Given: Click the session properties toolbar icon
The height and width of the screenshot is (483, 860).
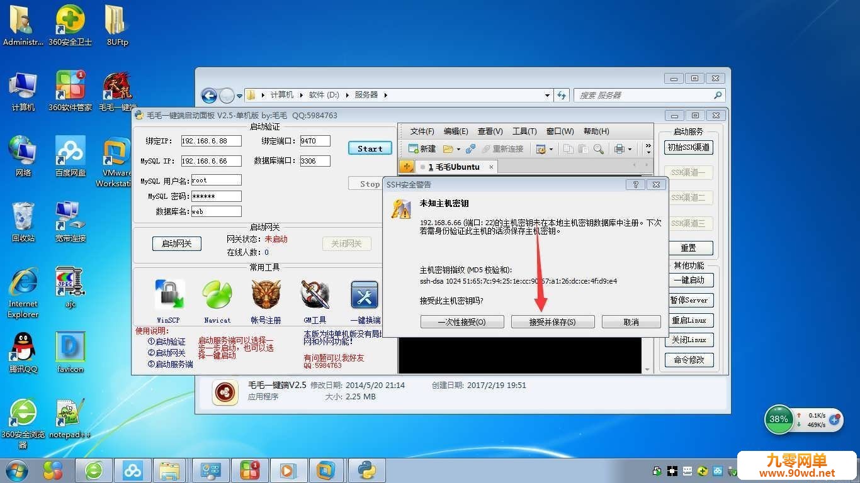Looking at the screenshot, I should click(x=541, y=149).
